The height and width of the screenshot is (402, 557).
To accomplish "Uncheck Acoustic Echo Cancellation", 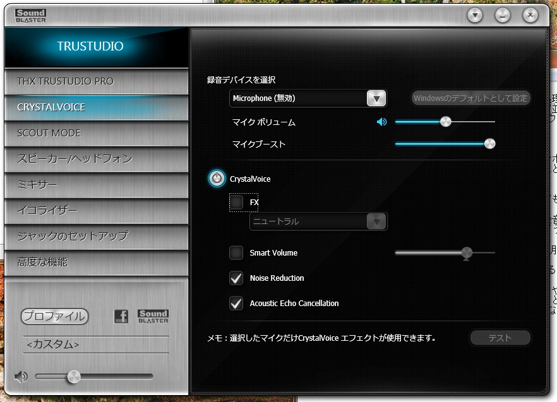I will pyautogui.click(x=236, y=304).
